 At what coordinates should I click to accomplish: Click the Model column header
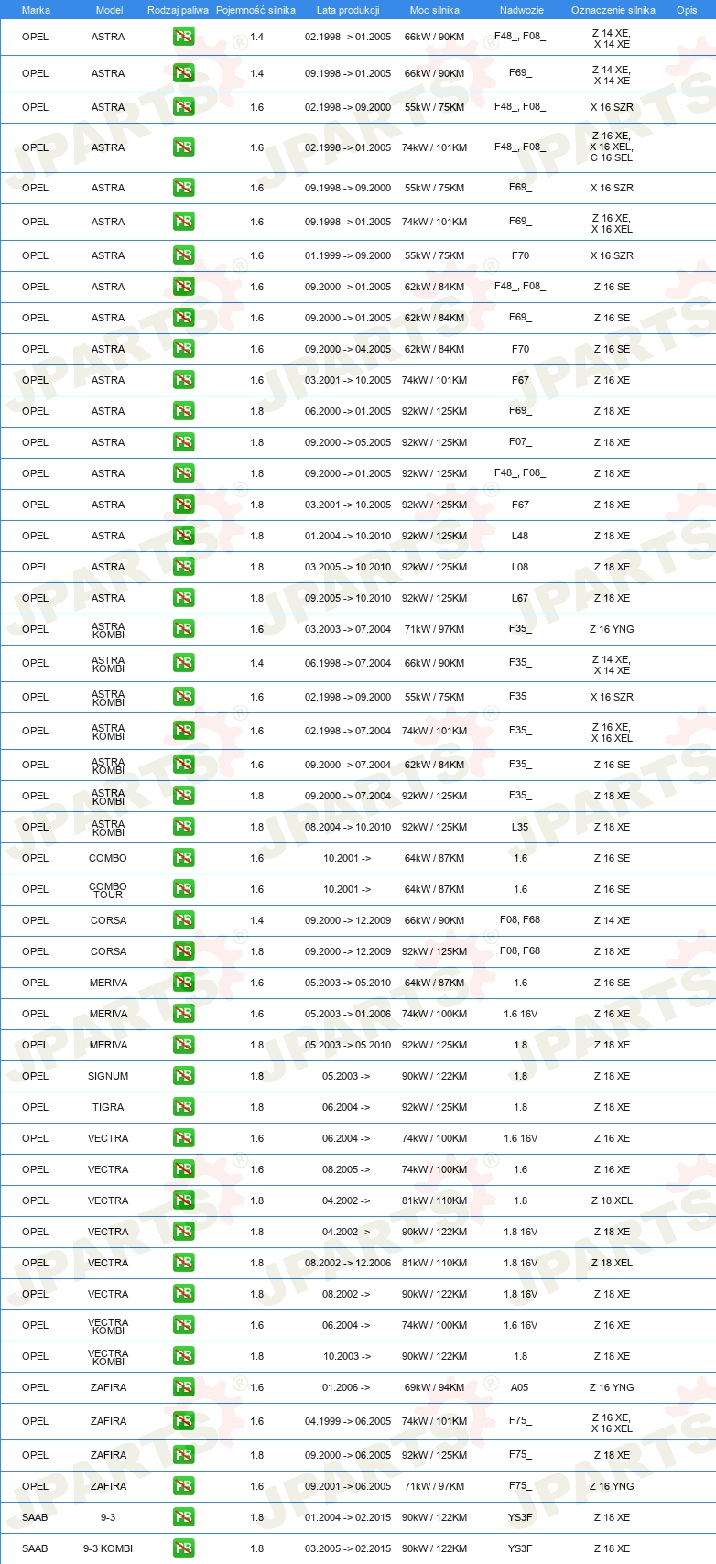[109, 10]
